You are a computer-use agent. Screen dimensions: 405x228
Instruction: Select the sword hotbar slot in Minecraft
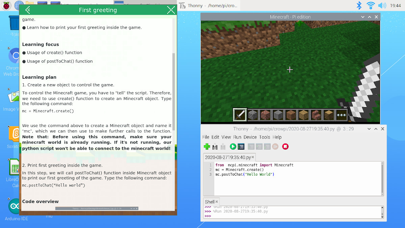click(x=240, y=115)
